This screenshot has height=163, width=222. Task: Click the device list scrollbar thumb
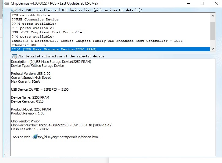pyautogui.click(x=213, y=31)
